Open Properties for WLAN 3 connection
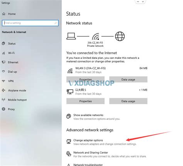 (x=85, y=80)
